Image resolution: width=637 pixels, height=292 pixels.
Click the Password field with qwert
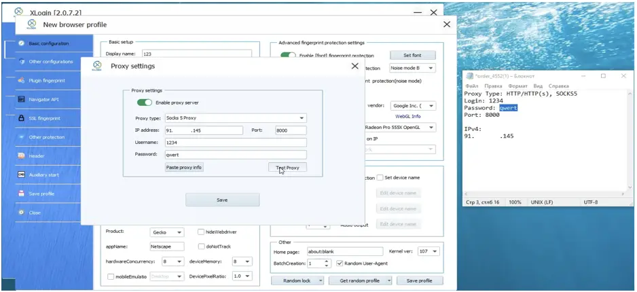pyautogui.click(x=236, y=155)
